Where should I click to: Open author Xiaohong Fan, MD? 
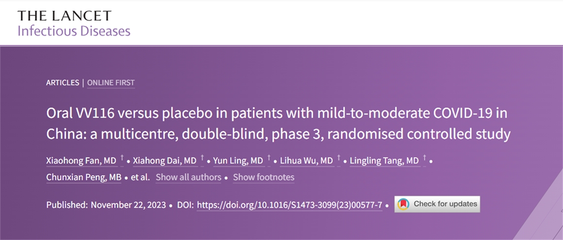tap(82, 160)
